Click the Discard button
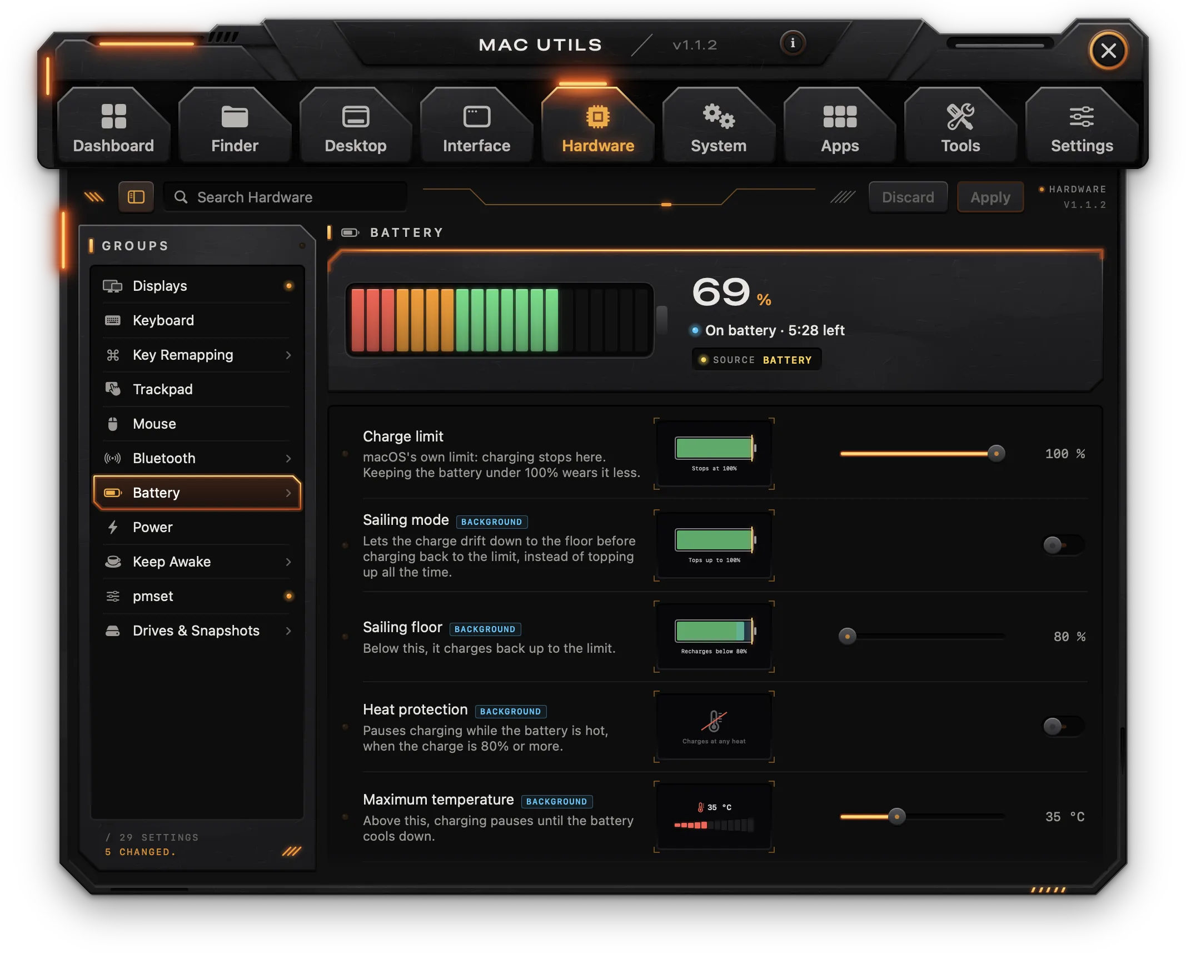The width and height of the screenshot is (1186, 953). [x=908, y=197]
